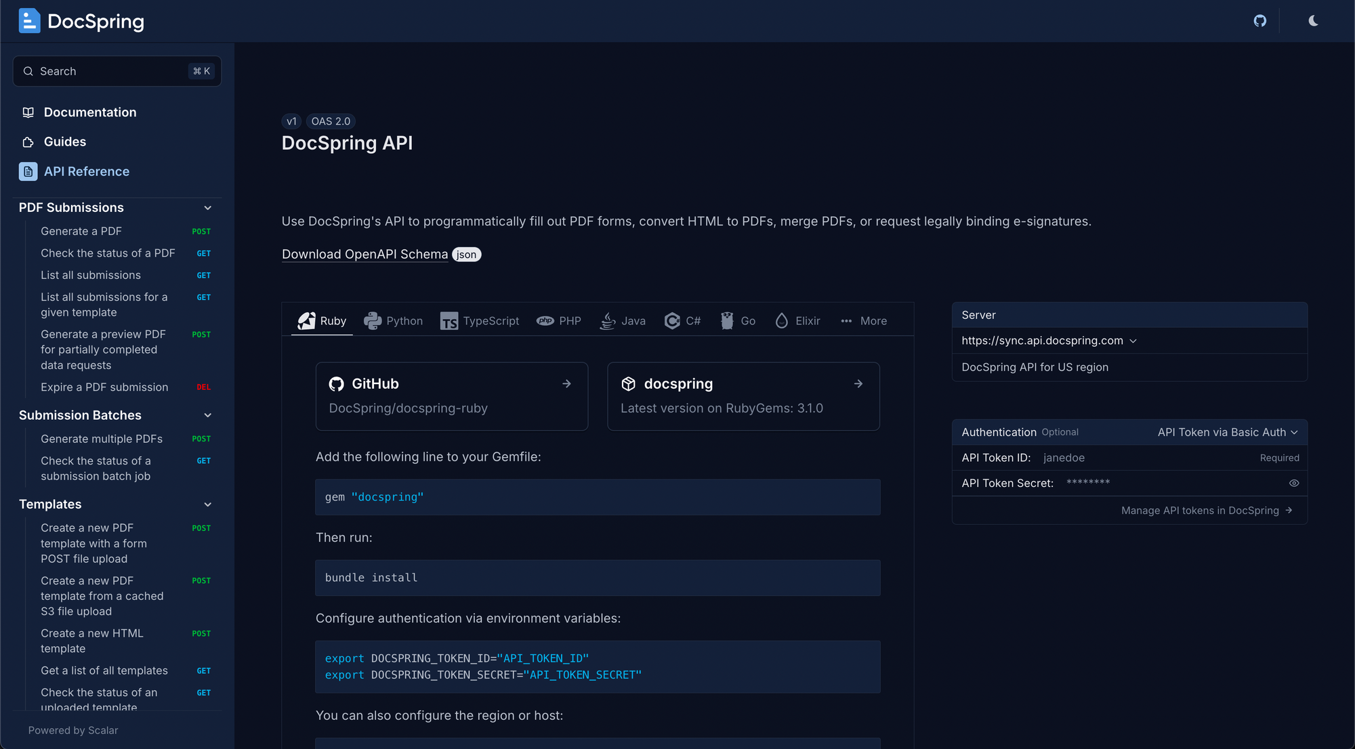1355x749 pixels.
Task: Open the Documentation nav link
Action: point(90,112)
